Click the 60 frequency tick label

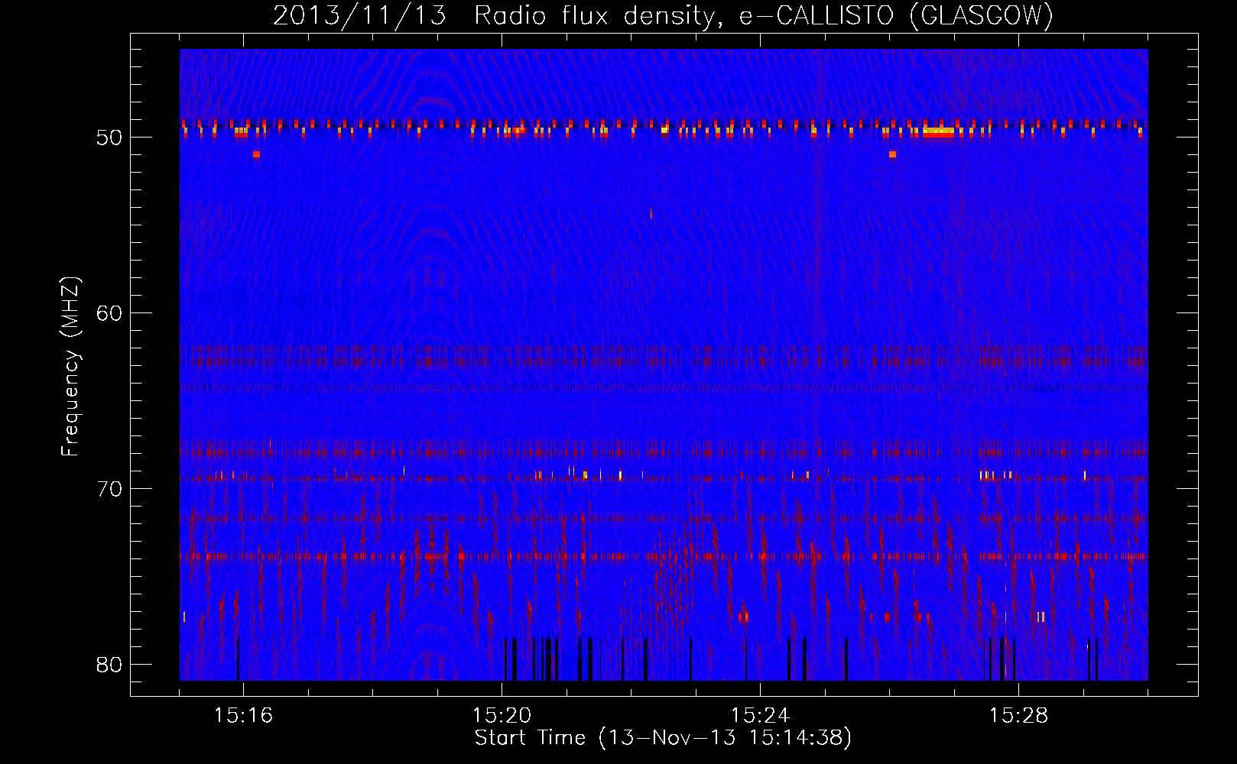pos(109,313)
